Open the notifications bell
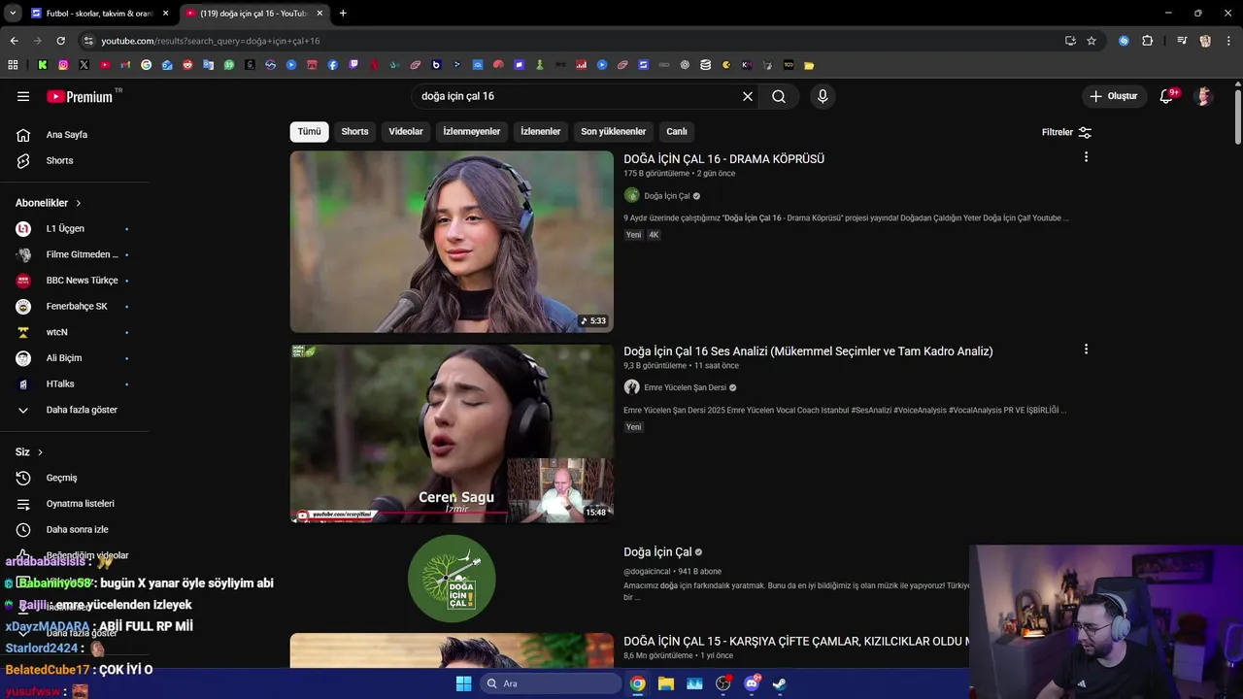1243x699 pixels. (1166, 96)
